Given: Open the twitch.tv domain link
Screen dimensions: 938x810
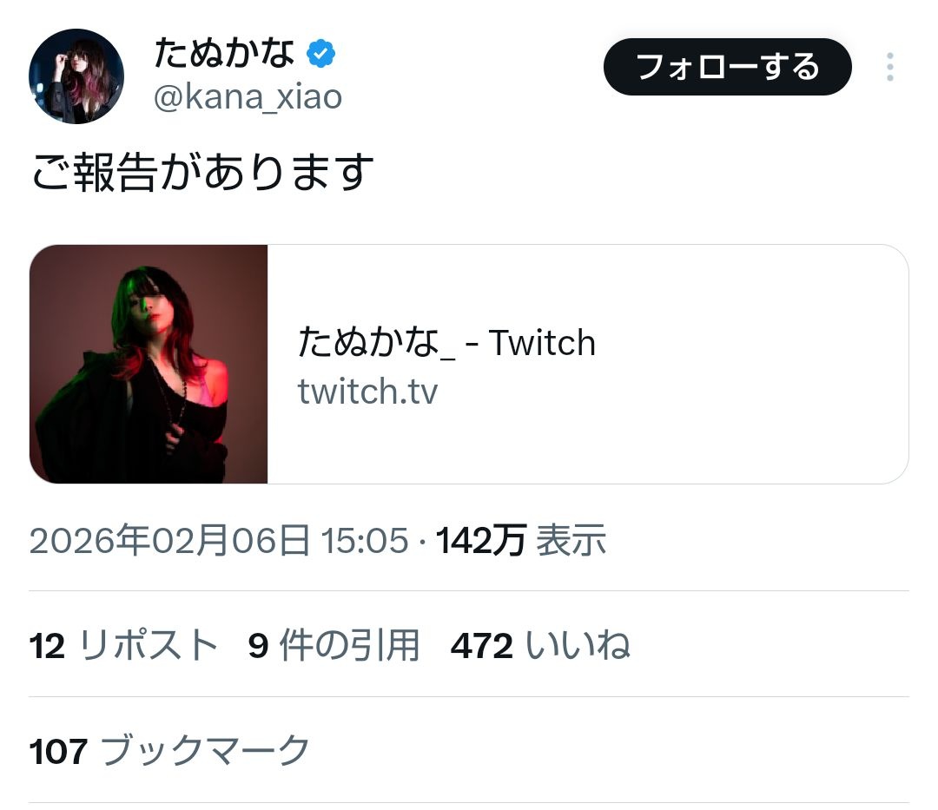Looking at the screenshot, I should point(367,392).
